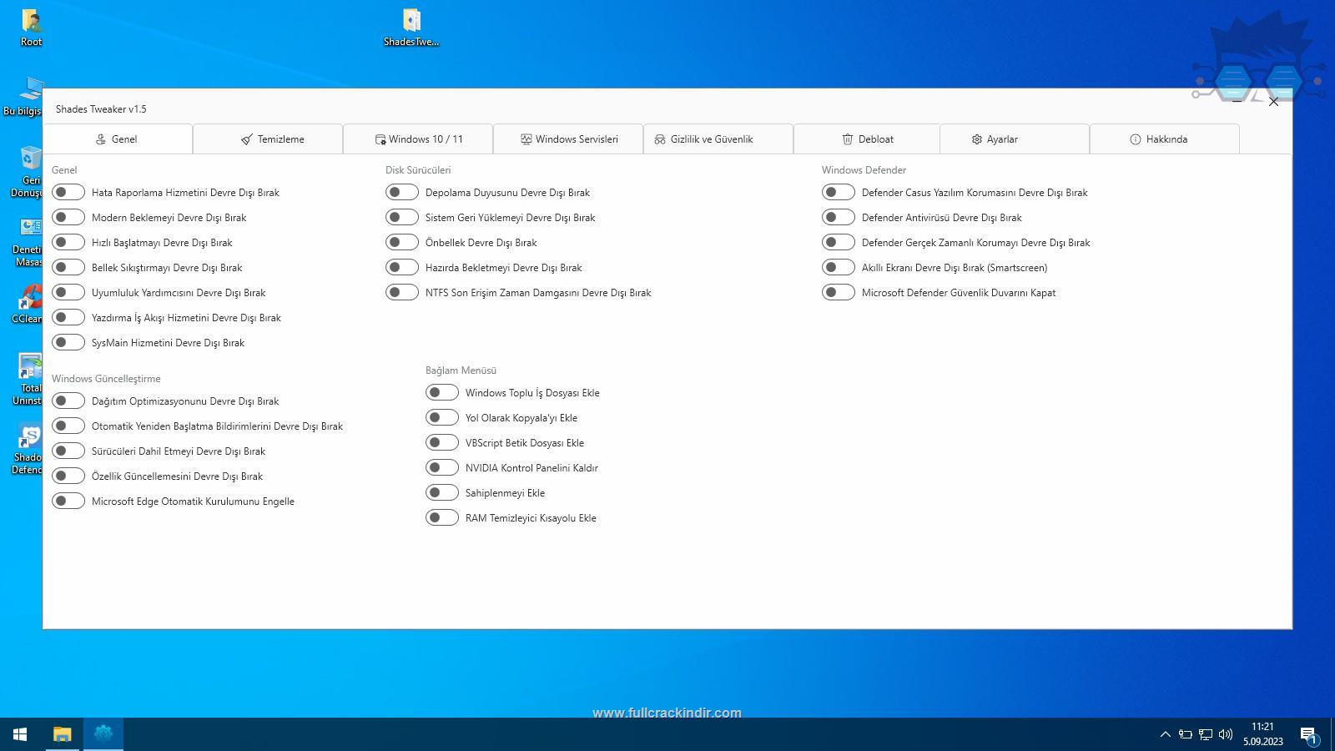Click the power/battery tray icon

1185,734
